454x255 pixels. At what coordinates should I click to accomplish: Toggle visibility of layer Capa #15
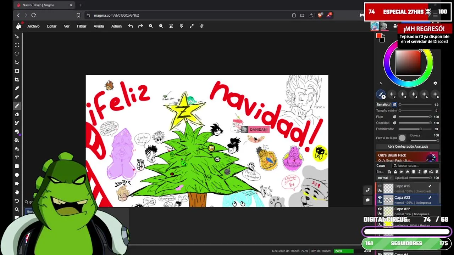pyautogui.click(x=380, y=186)
